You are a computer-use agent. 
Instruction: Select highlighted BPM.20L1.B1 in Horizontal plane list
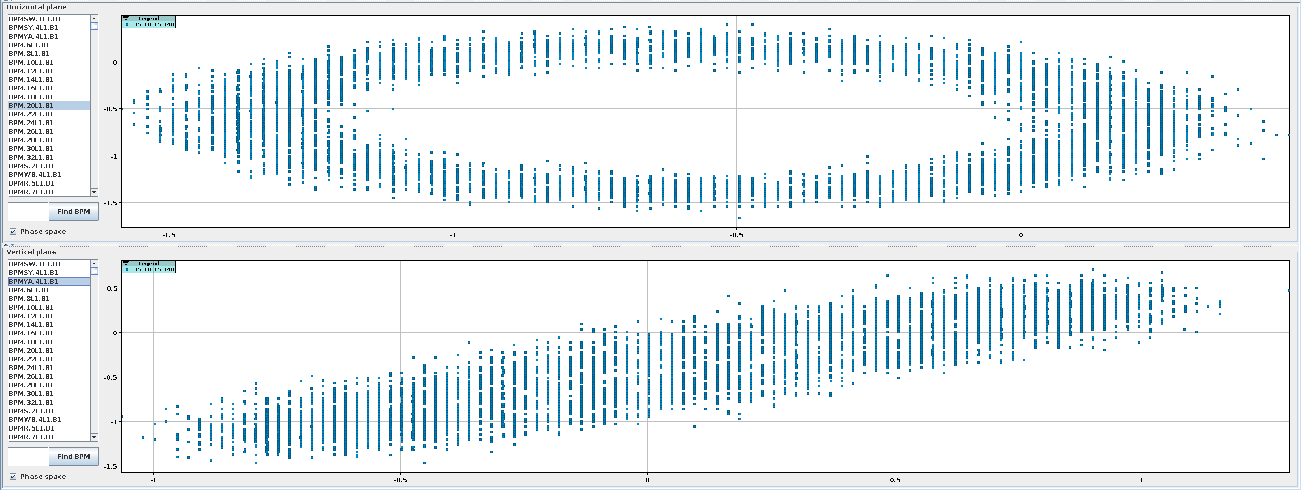(49, 105)
